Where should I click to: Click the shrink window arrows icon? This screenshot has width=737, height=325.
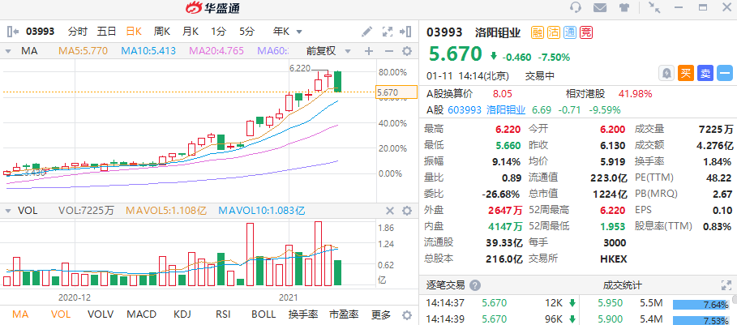click(653, 6)
